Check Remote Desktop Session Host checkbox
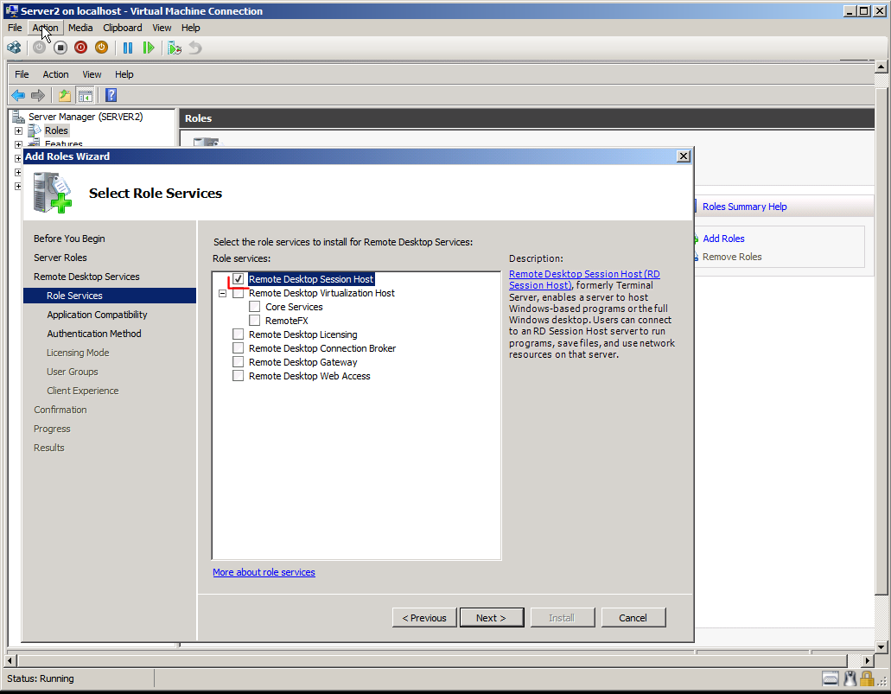This screenshot has width=891, height=694. [239, 279]
